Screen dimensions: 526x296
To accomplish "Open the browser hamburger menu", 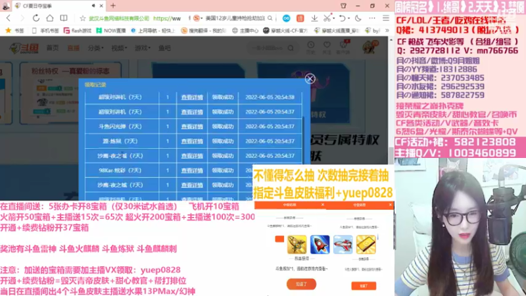I will (386, 18).
